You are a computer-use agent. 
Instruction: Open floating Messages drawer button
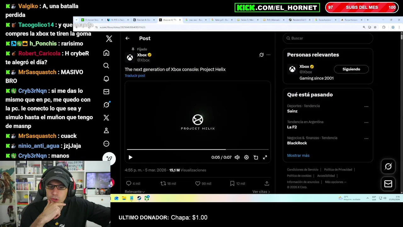(x=388, y=184)
